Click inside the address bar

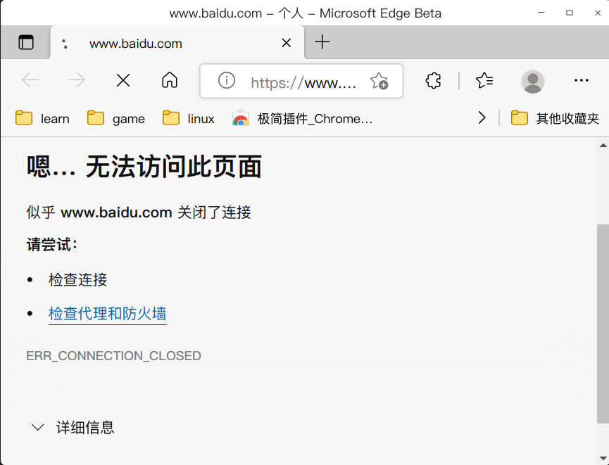(x=303, y=80)
